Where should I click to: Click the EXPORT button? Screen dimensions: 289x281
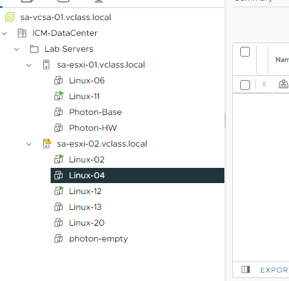[274, 270]
